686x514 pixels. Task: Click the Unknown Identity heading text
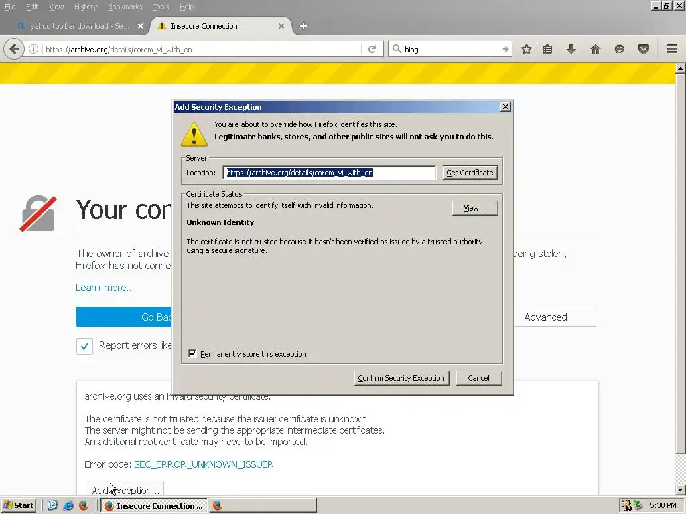[220, 222]
